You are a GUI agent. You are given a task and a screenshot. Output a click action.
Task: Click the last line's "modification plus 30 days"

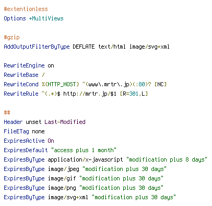[134, 197]
